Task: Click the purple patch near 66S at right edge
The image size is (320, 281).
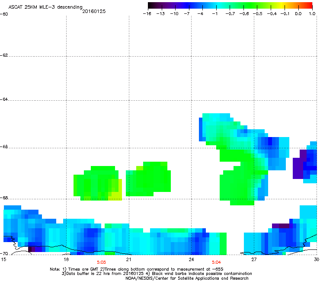Action: click(298, 167)
